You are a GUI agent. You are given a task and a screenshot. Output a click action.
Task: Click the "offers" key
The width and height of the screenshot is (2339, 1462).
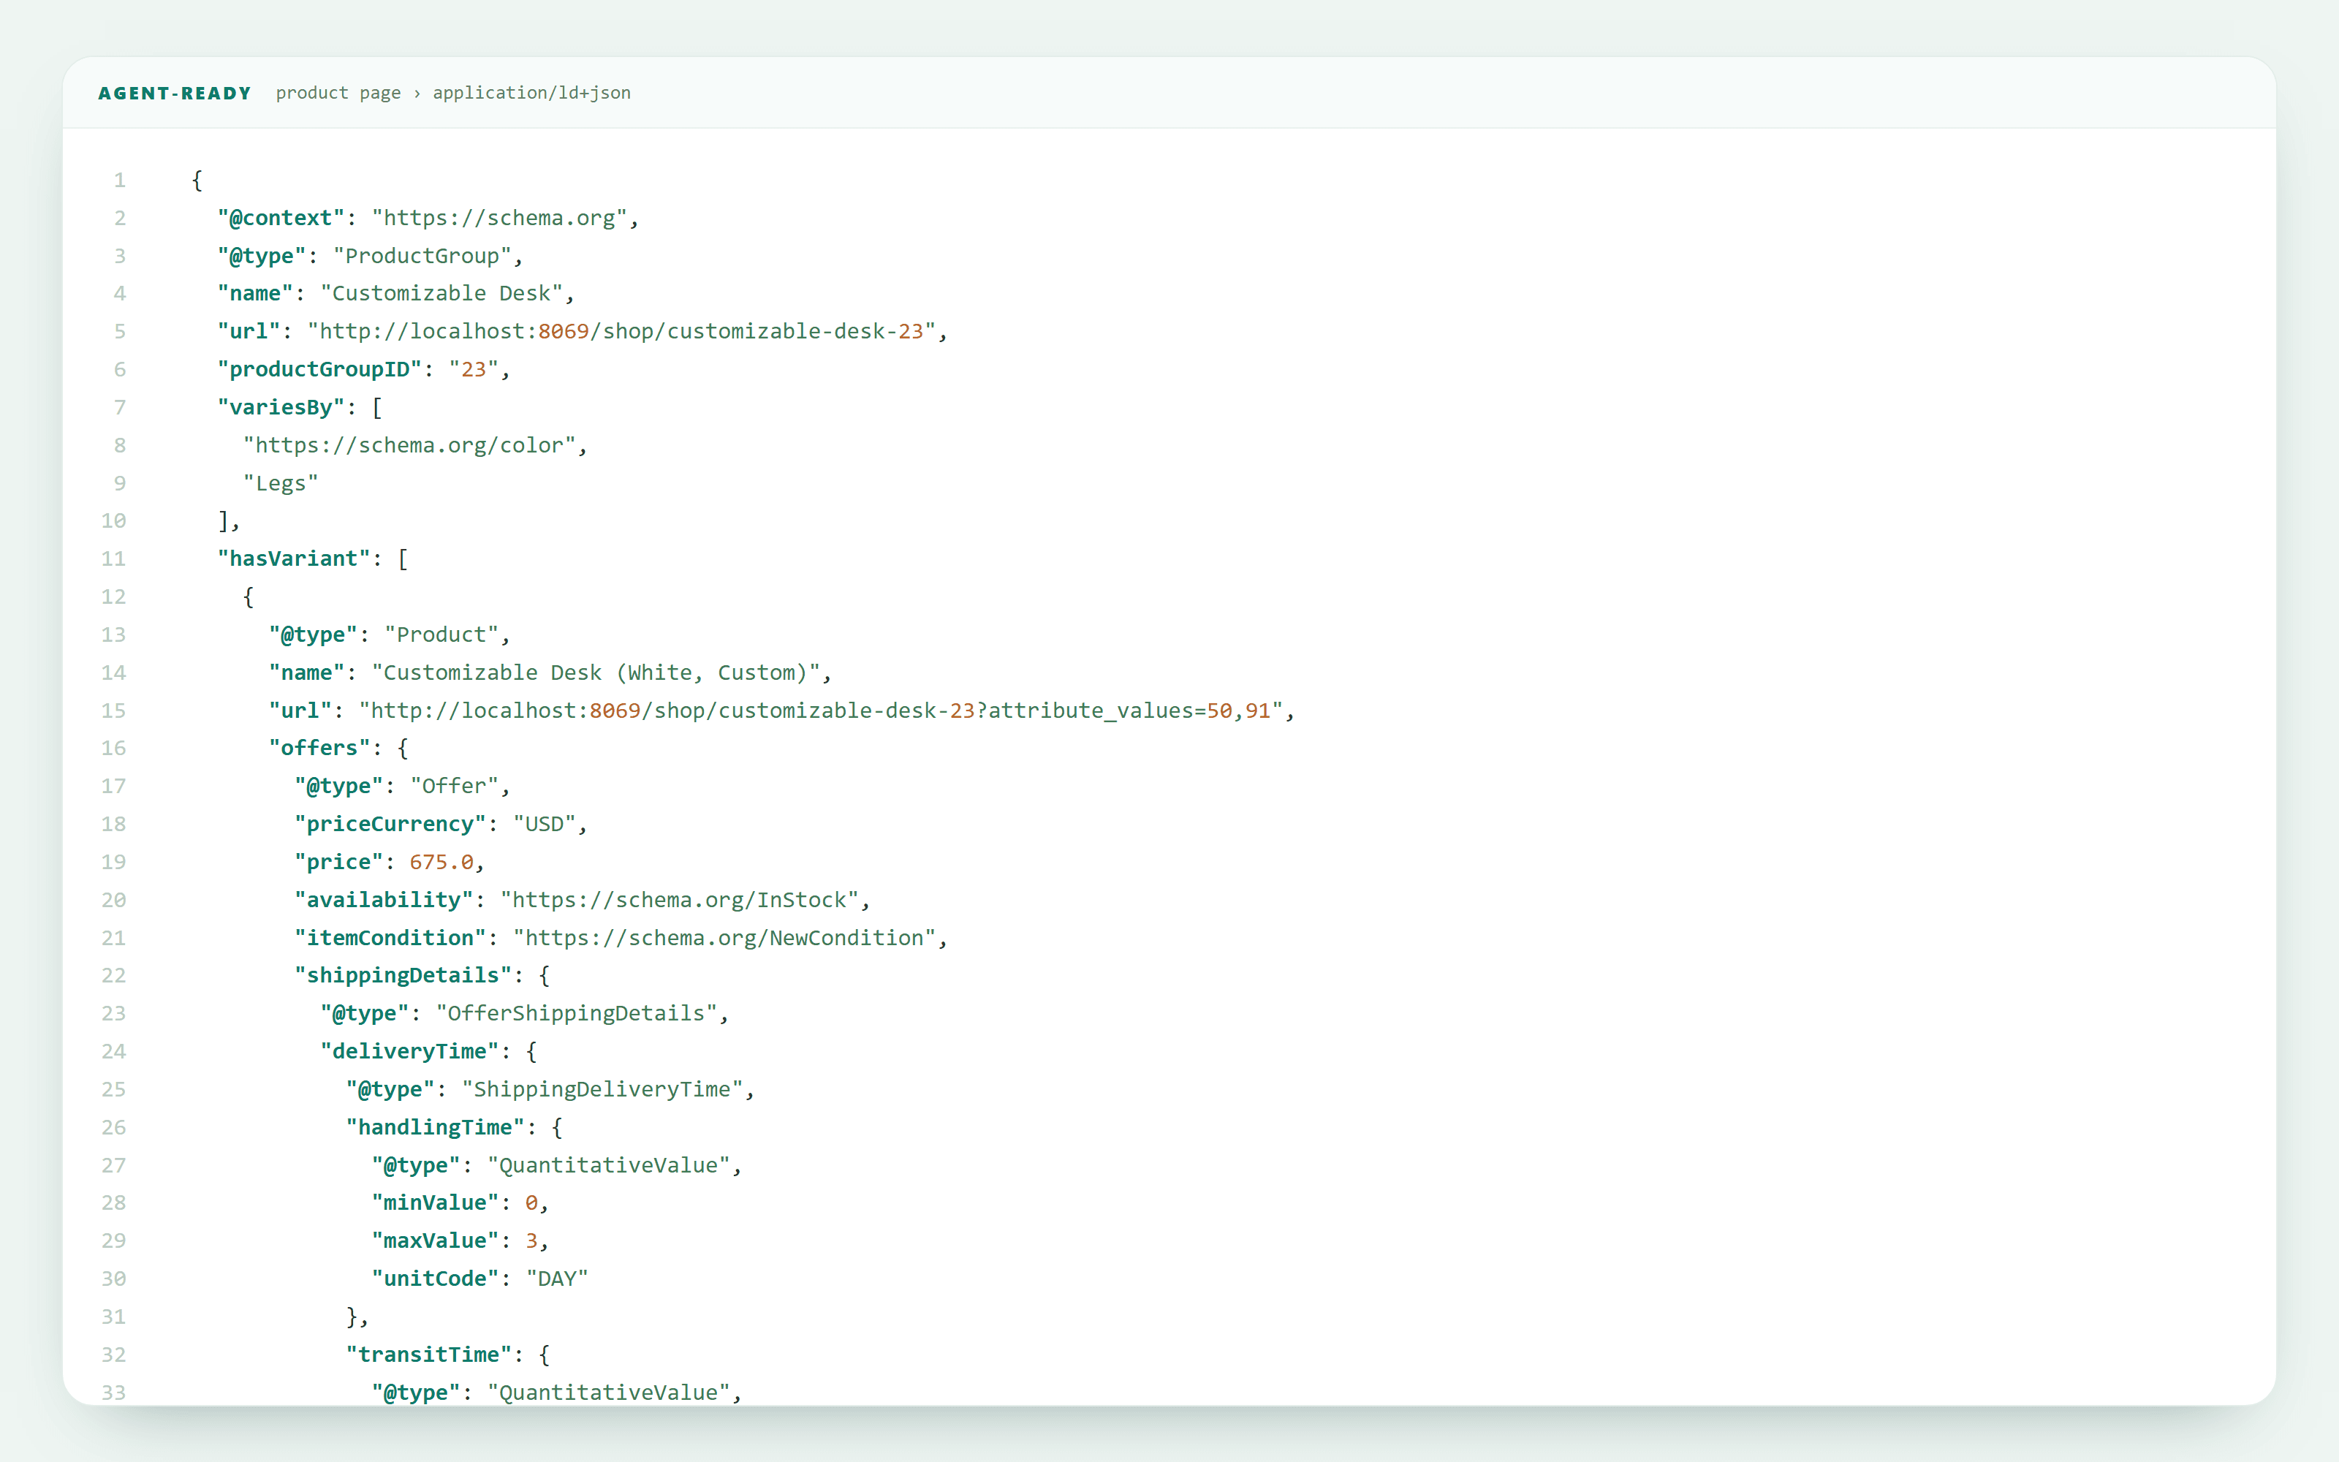coord(320,747)
